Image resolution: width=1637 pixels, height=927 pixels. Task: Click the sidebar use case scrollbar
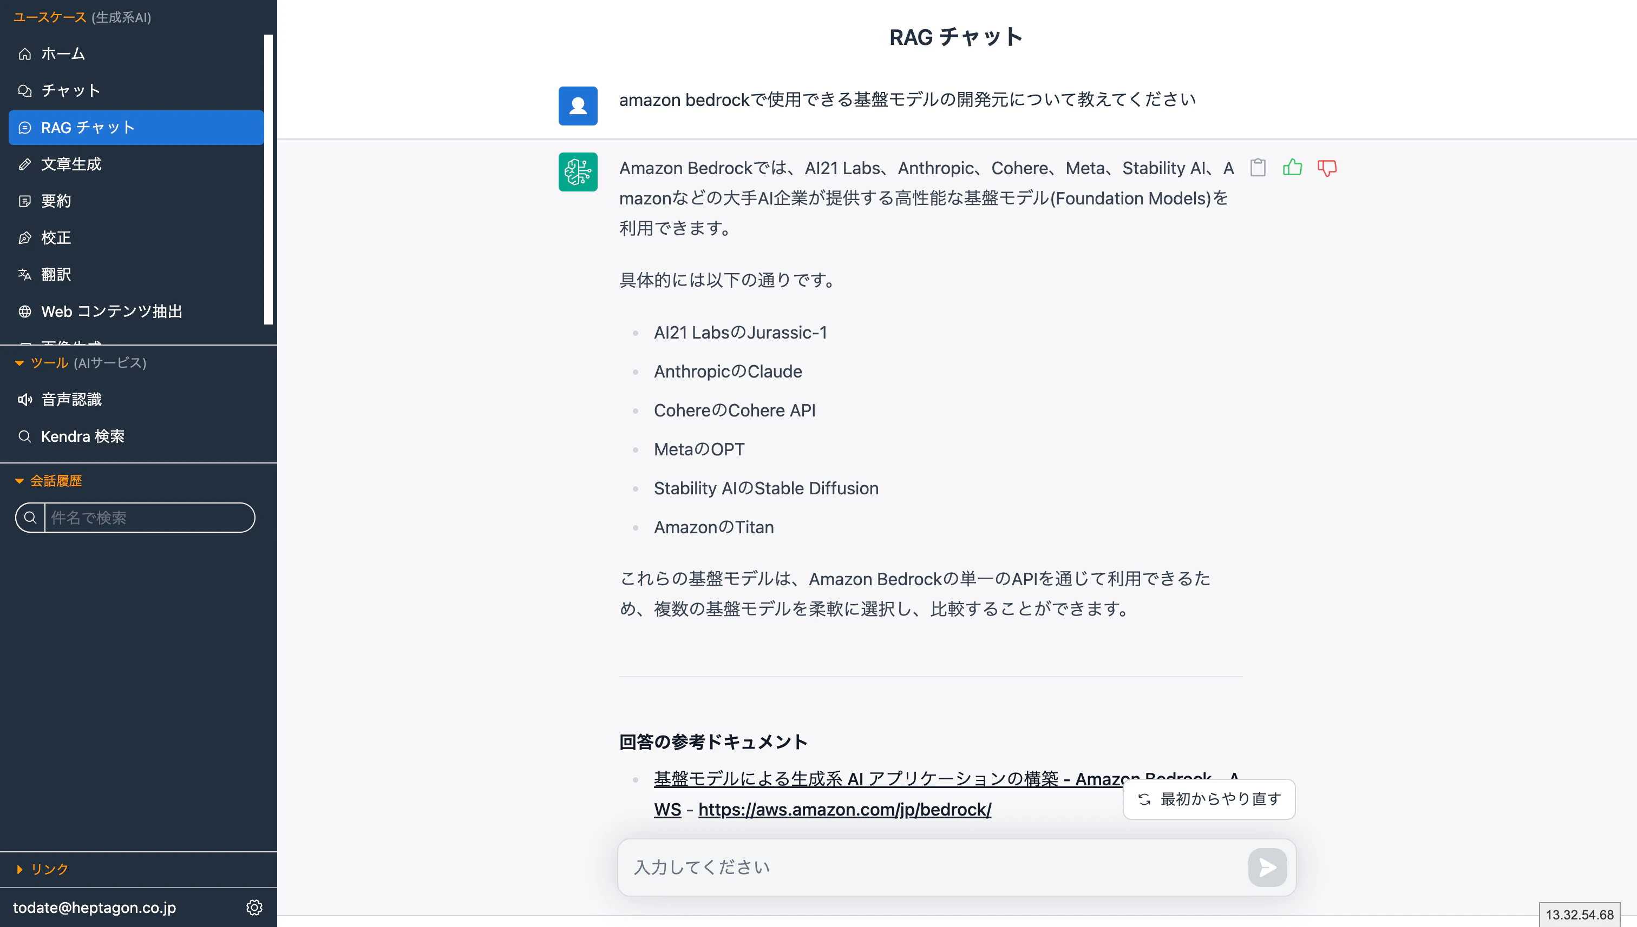click(x=269, y=180)
